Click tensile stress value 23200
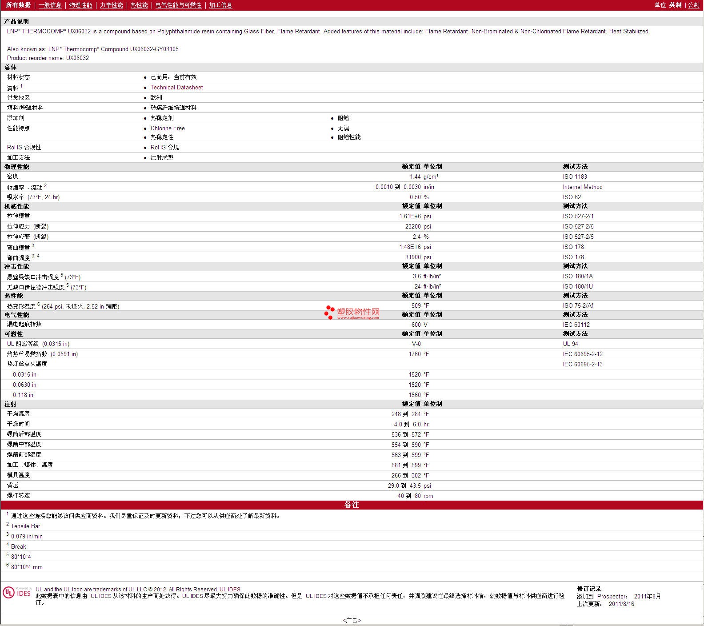 [413, 226]
